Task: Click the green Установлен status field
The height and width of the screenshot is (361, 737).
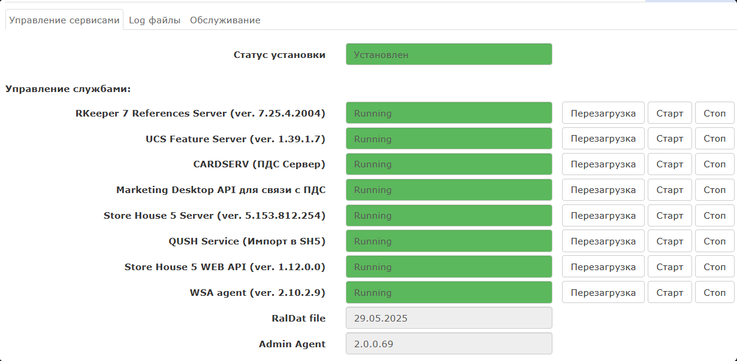Action: pos(448,54)
